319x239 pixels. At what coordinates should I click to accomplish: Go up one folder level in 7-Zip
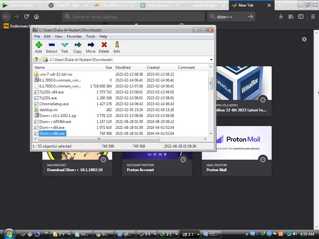[36, 59]
